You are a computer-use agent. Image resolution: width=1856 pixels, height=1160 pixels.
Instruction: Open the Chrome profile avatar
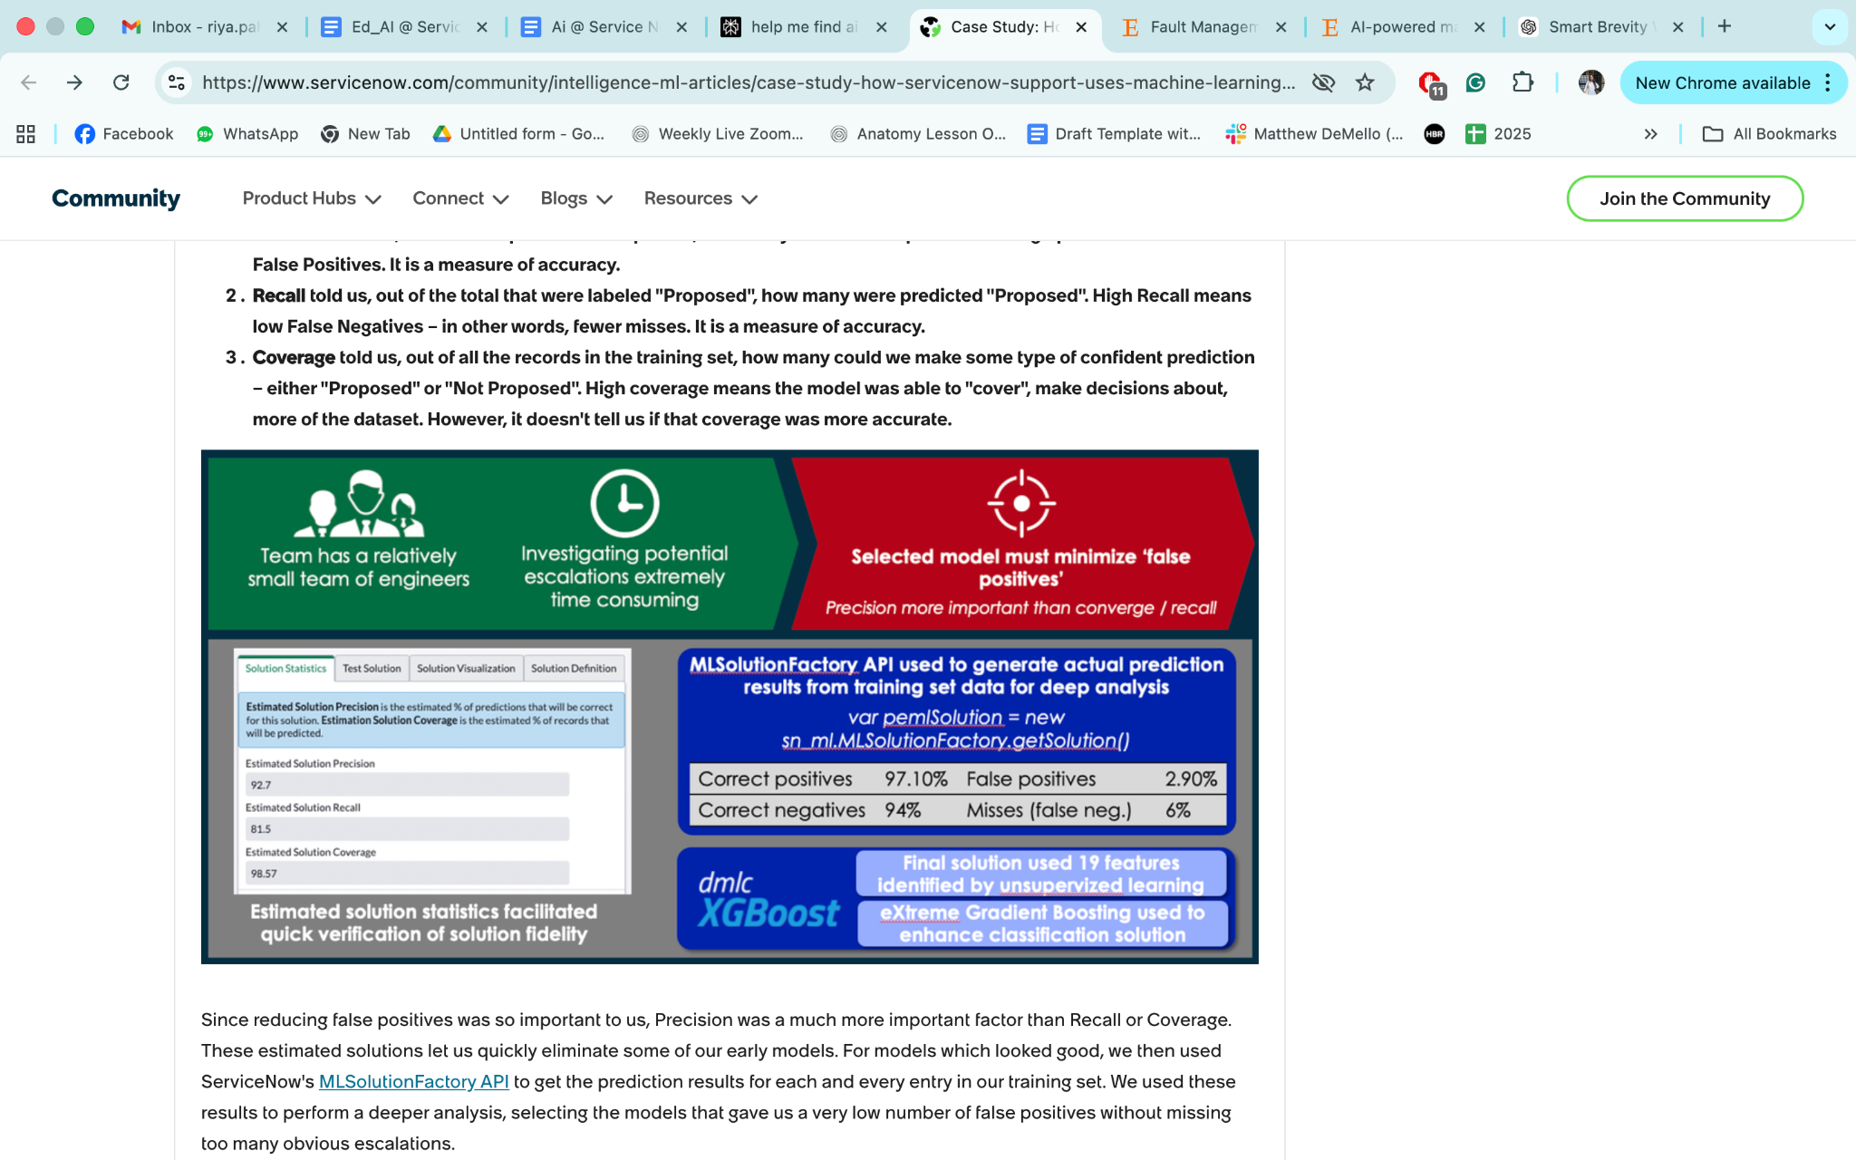[1590, 82]
